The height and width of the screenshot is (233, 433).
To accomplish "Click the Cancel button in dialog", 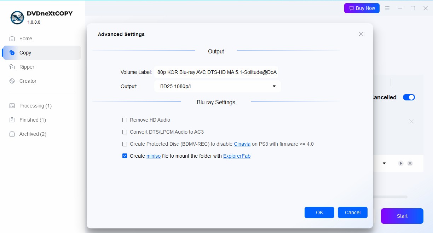I will pyautogui.click(x=353, y=212).
